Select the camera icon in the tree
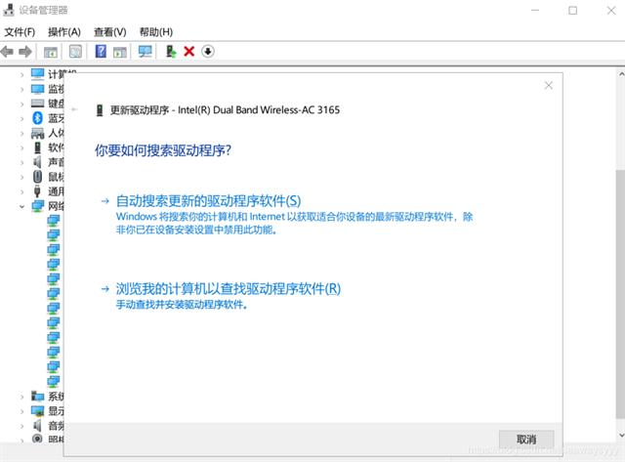625x462 pixels. (37, 439)
